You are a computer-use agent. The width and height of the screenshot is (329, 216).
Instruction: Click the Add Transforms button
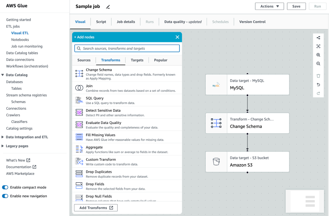coord(96,208)
